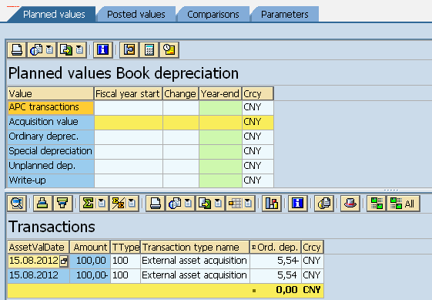Viewport: 432px width, 300px height.
Task: Click the Subtotals icon
Action: pyautogui.click(x=119, y=204)
